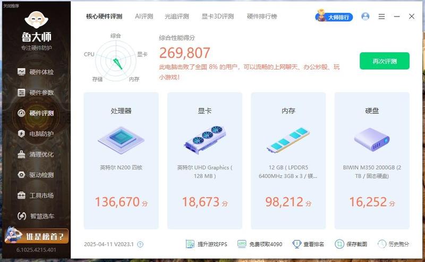Click the 鲁大师 logo avatar
425x262 pixels.
[36, 20]
